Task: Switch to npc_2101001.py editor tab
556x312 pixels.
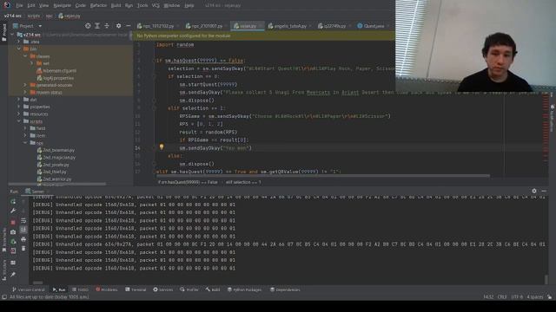Action: [207, 26]
